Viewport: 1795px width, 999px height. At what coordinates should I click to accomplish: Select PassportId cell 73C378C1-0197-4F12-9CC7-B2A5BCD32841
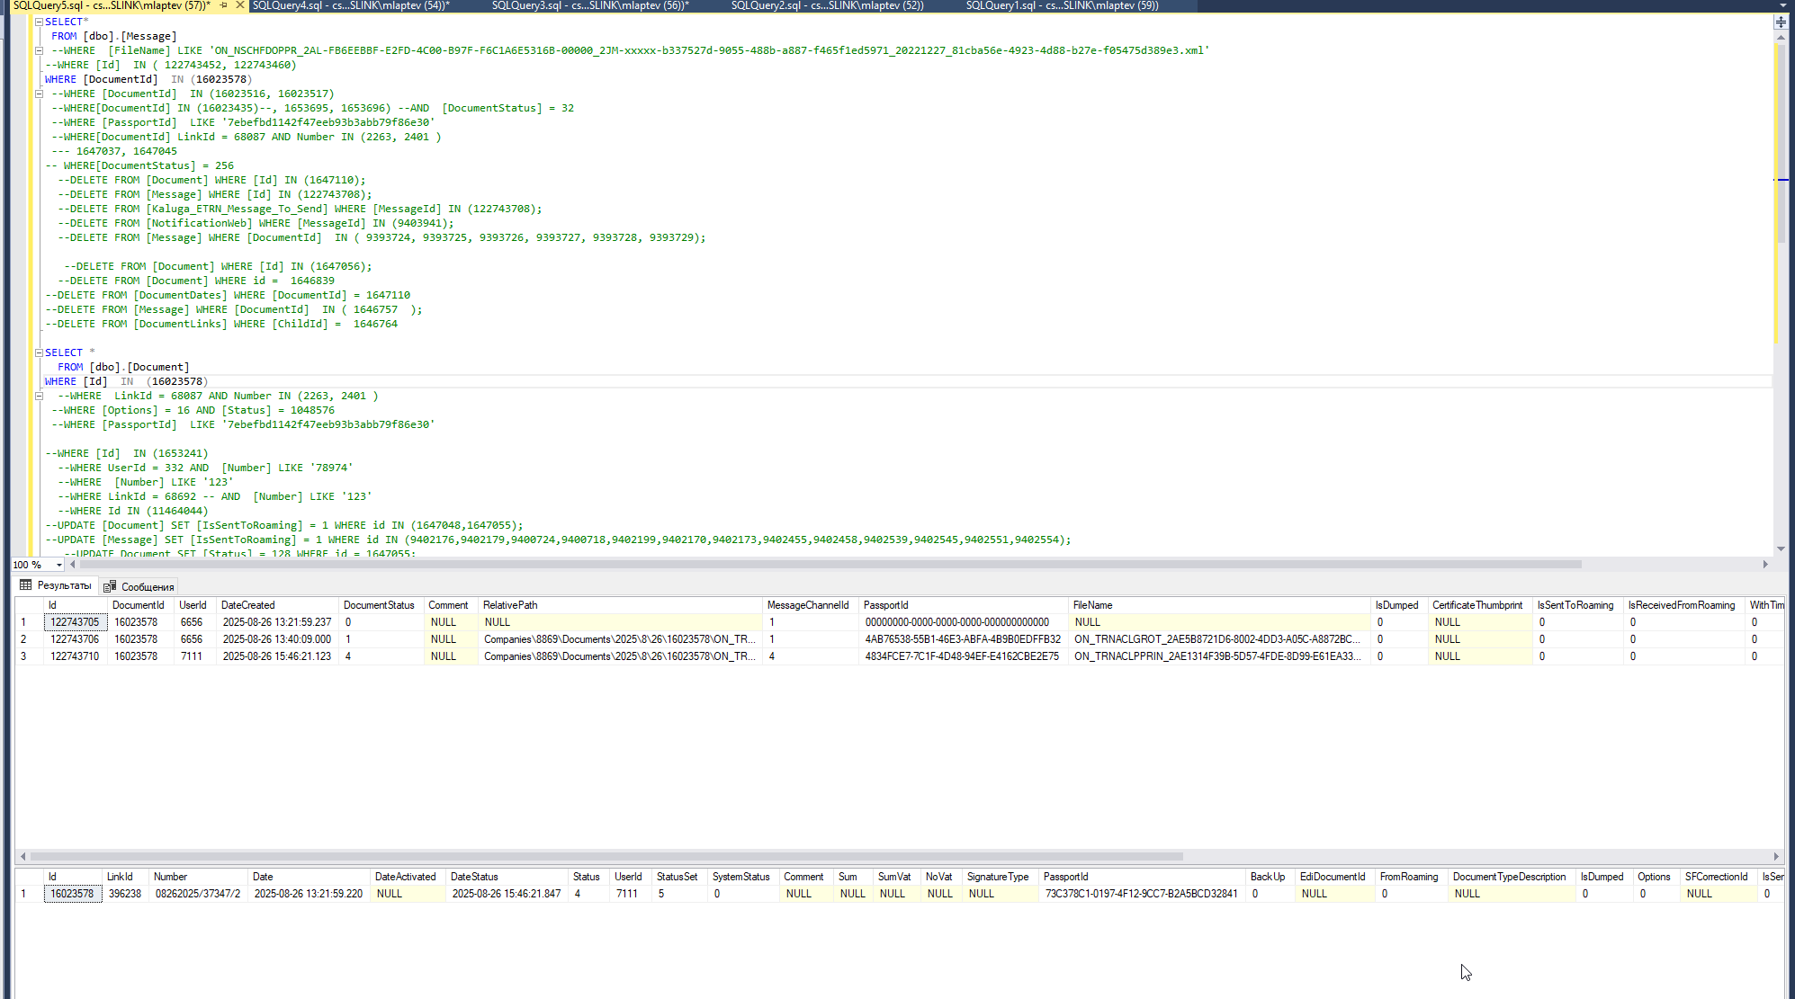tap(1142, 894)
